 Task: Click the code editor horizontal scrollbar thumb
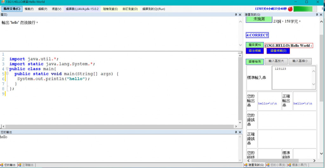click(x=120, y=126)
